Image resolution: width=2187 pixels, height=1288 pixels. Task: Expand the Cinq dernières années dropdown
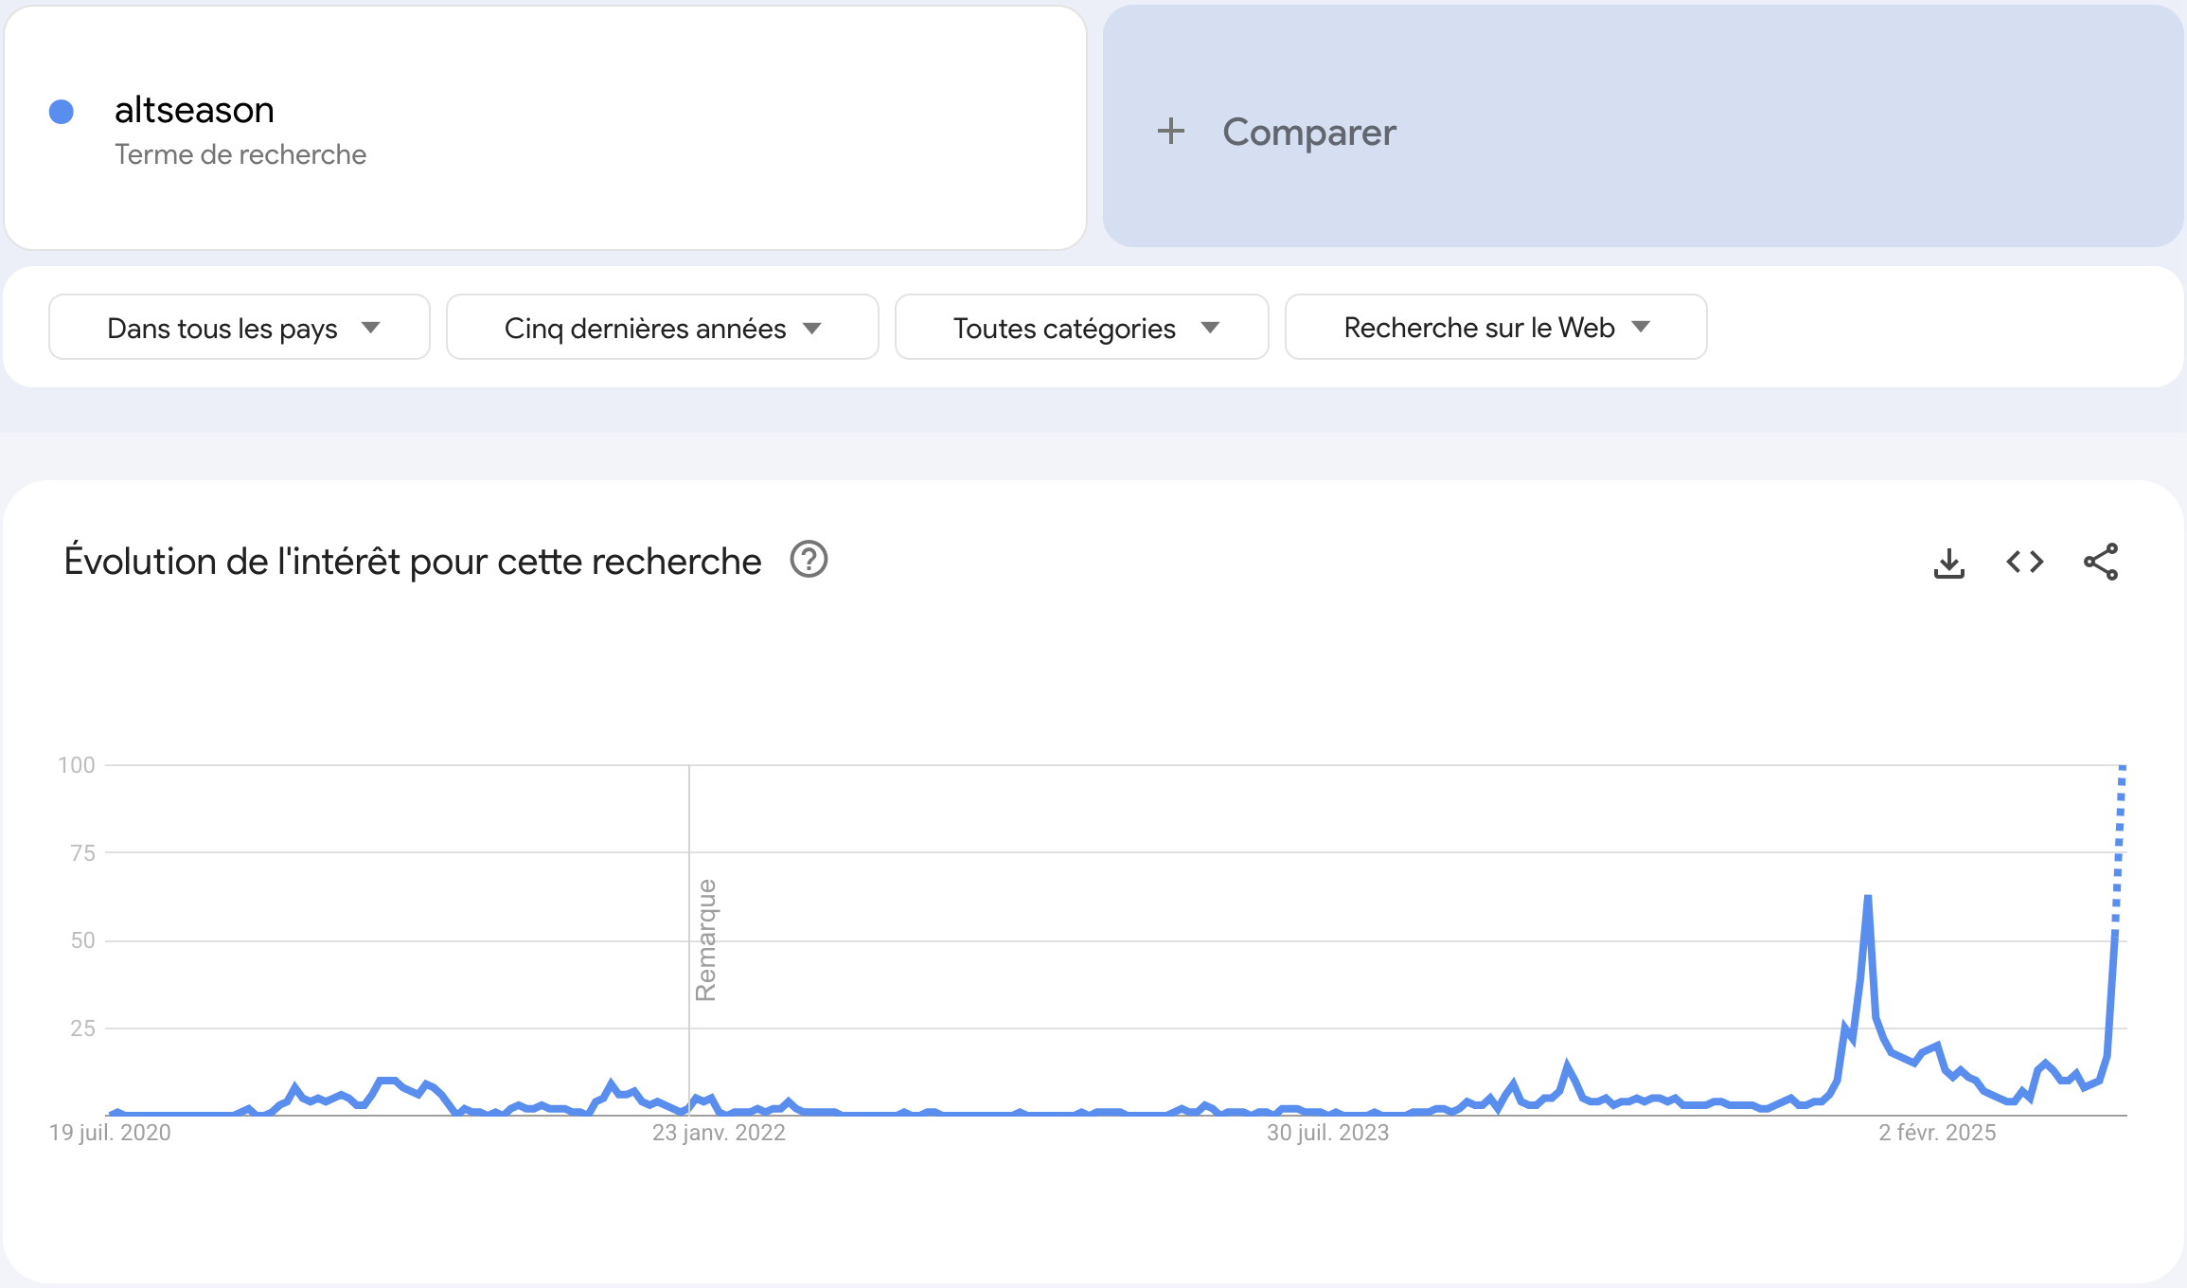[x=662, y=328]
